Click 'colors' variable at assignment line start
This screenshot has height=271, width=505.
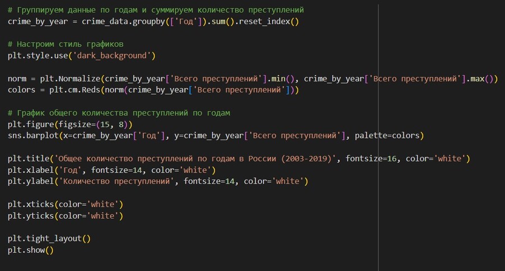pyautogui.click(x=21, y=90)
